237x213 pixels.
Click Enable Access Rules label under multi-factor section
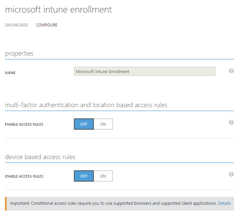pyautogui.click(x=24, y=125)
